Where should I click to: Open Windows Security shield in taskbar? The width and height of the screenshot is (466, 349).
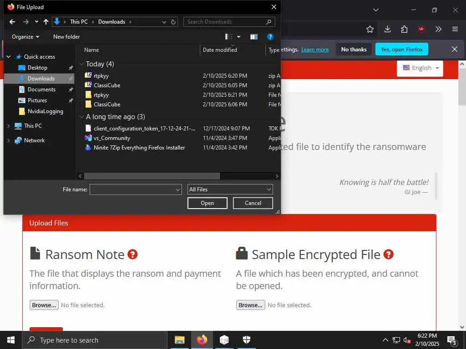click(x=247, y=340)
